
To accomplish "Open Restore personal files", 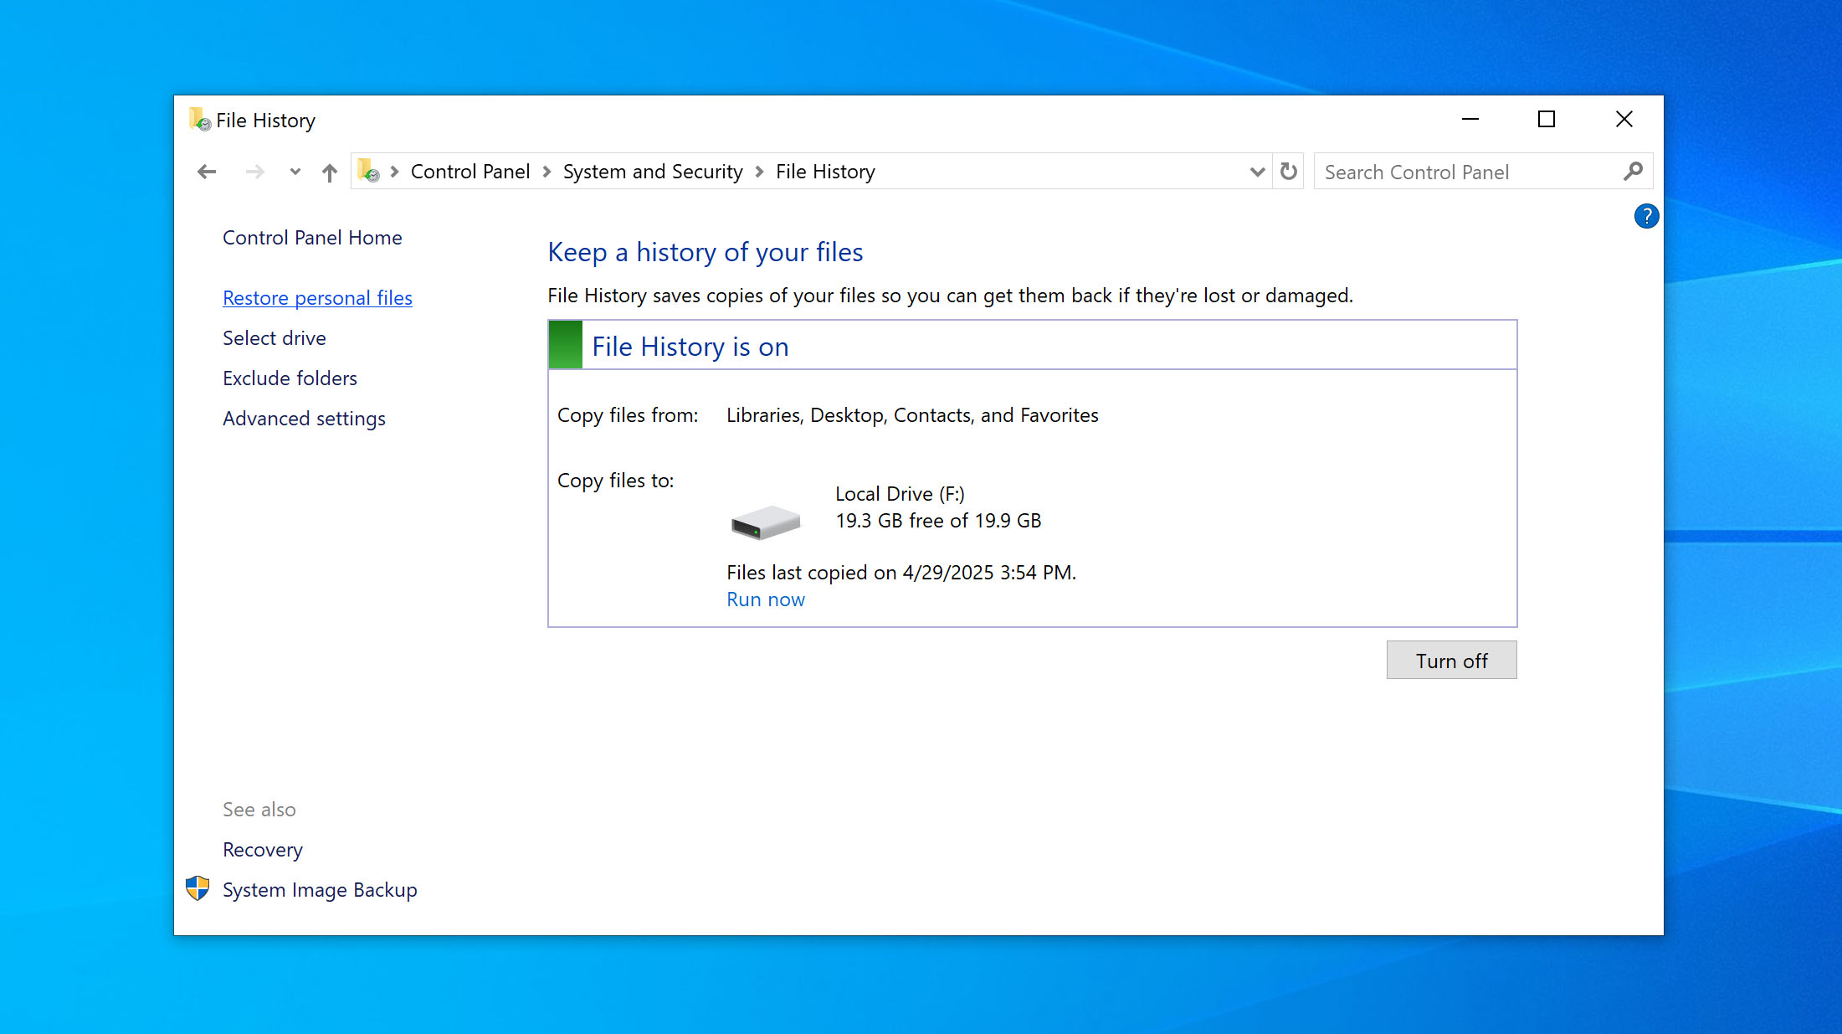I will point(317,298).
